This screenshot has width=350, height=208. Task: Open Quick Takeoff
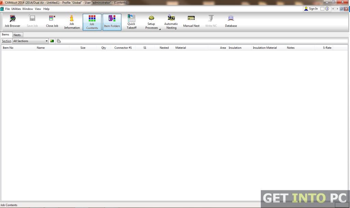(x=131, y=22)
